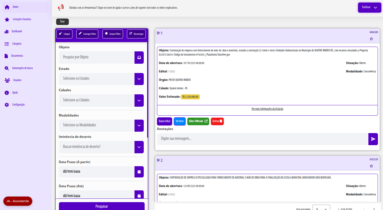This screenshot has width=383, height=210.
Task: Click the megaphone announcement icon
Action: (61, 8)
